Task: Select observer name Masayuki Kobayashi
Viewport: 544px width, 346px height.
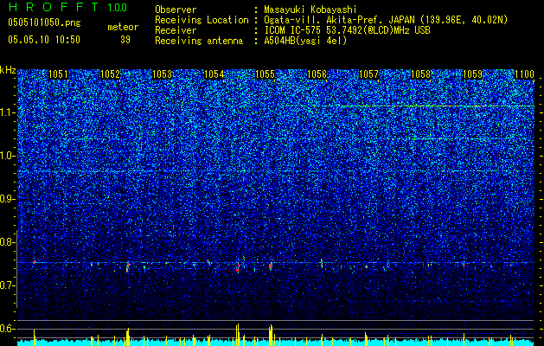Action: coord(310,10)
